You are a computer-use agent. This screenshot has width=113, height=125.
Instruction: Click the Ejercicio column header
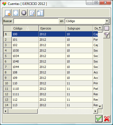pos(52,28)
